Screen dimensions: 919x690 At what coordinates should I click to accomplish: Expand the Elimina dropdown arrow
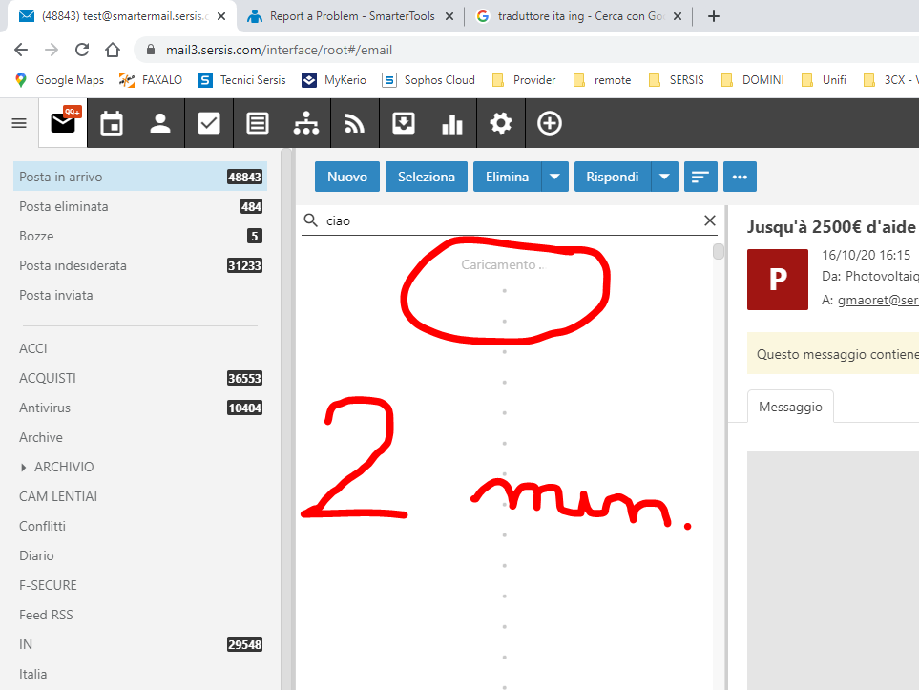pos(555,177)
